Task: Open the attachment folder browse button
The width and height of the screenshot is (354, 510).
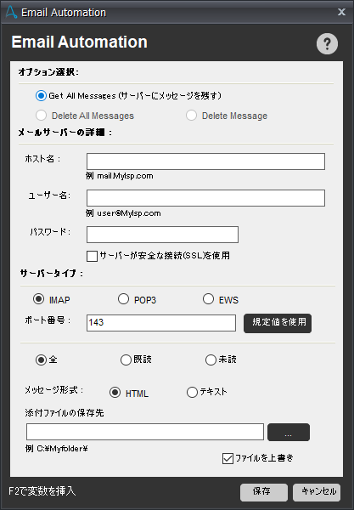Action: (289, 433)
